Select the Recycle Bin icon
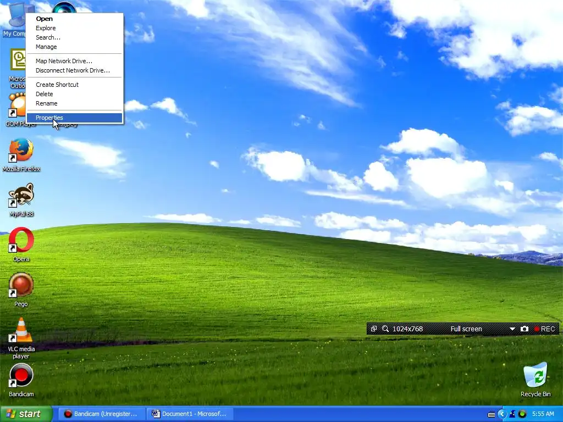The width and height of the screenshot is (563, 422). (536, 379)
